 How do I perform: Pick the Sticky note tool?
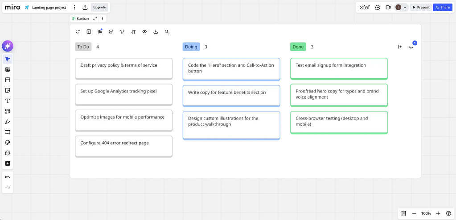(8, 90)
